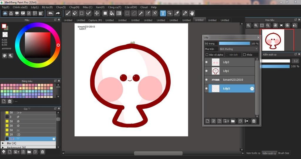Flip canvas icon in navigator
The width and height of the screenshot is (301, 159).
click(x=295, y=25)
